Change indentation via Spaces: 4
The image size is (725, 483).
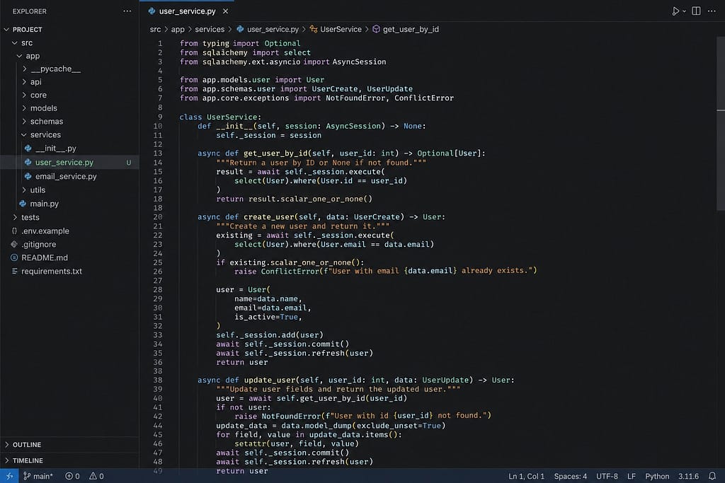570,476
